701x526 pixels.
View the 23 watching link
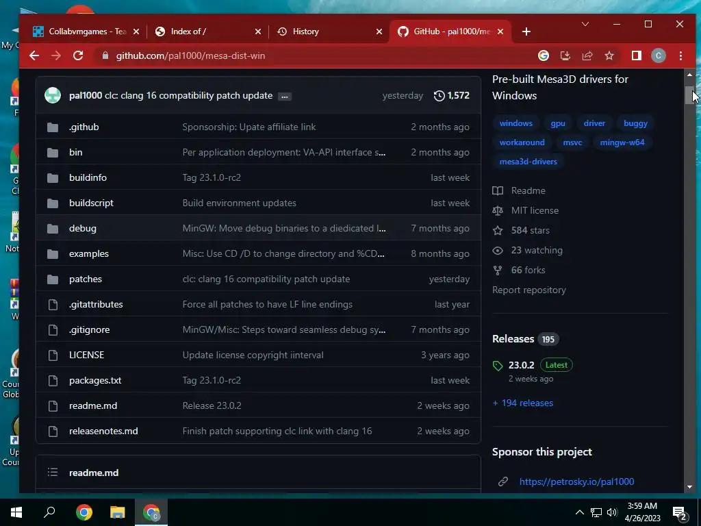528,250
